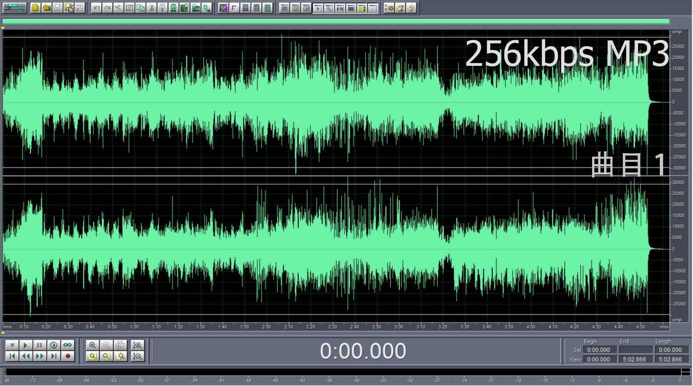Click the Settings gear icon in the toolbar
The height and width of the screenshot is (386, 693).
tap(389, 8)
